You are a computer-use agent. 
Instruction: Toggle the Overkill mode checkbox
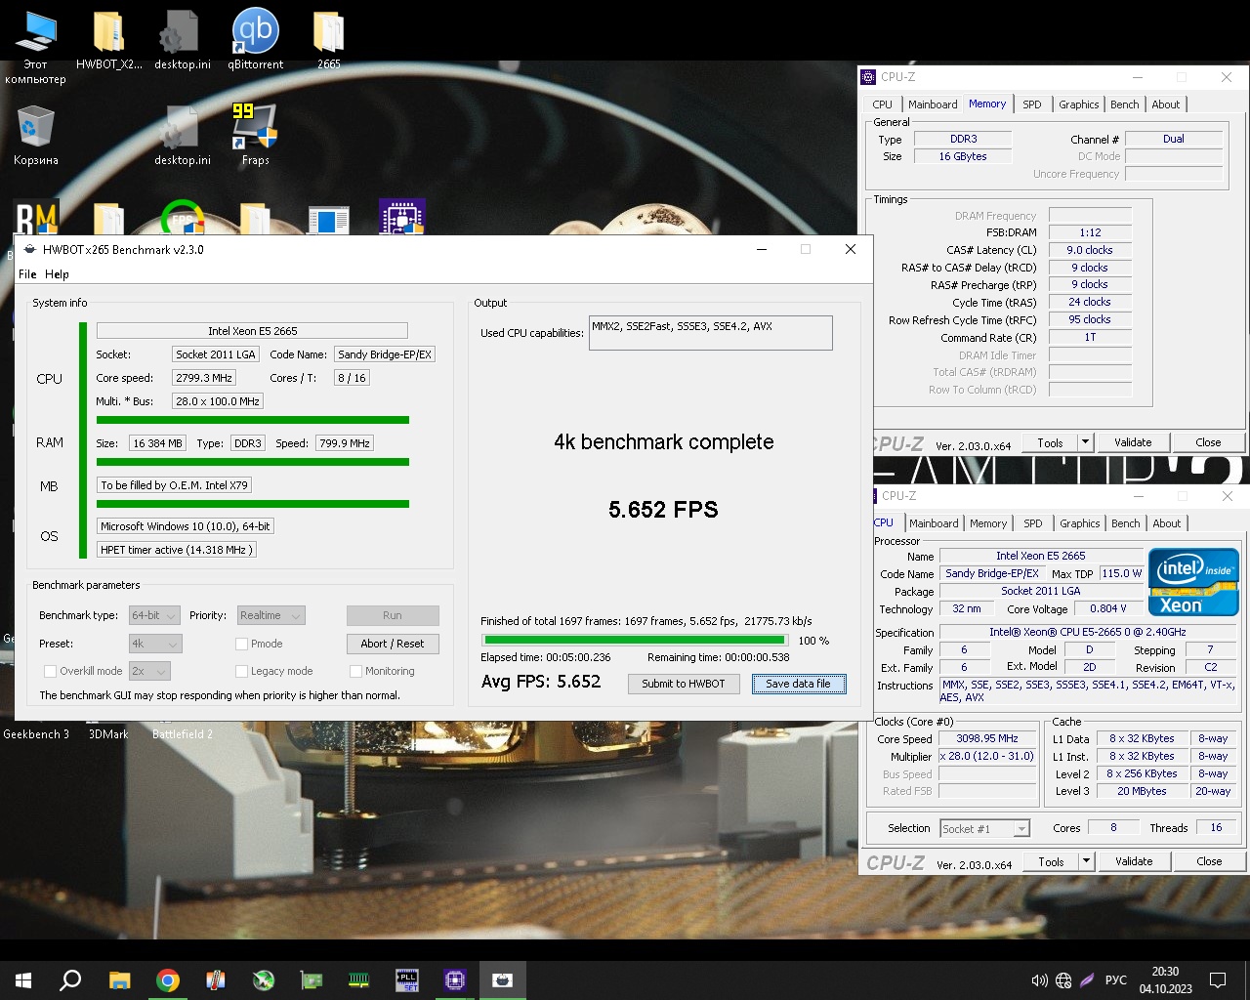(50, 671)
